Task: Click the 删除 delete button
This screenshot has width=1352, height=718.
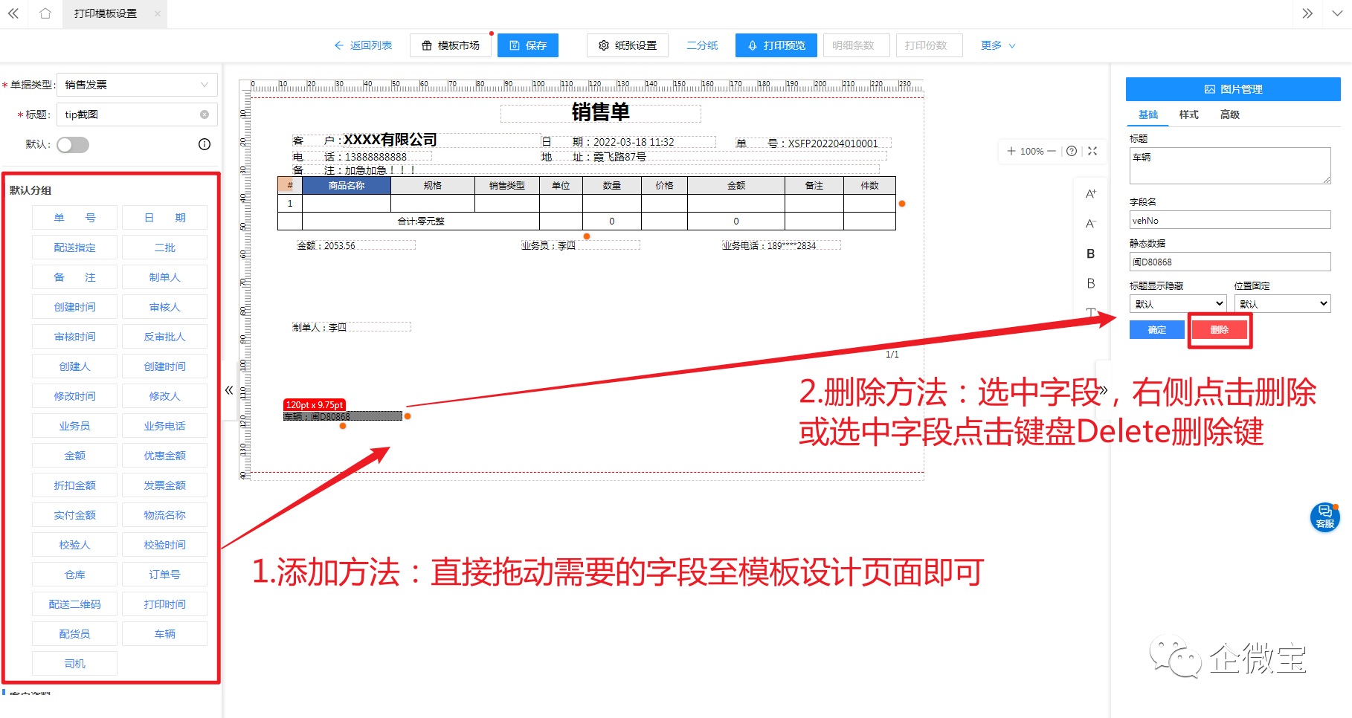Action: point(1219,329)
